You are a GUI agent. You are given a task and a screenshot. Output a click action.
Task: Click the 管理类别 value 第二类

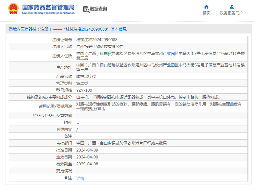(82, 83)
